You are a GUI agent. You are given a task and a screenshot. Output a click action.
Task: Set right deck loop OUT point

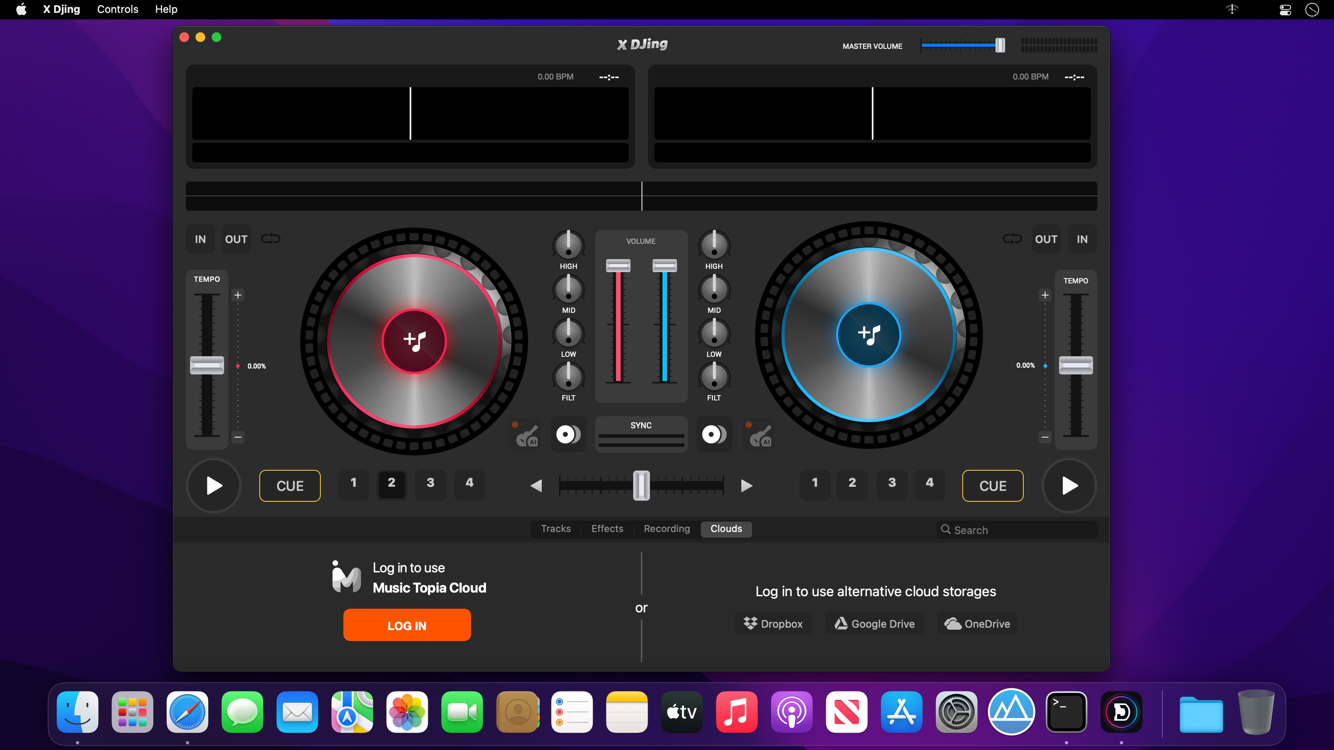click(x=1046, y=239)
